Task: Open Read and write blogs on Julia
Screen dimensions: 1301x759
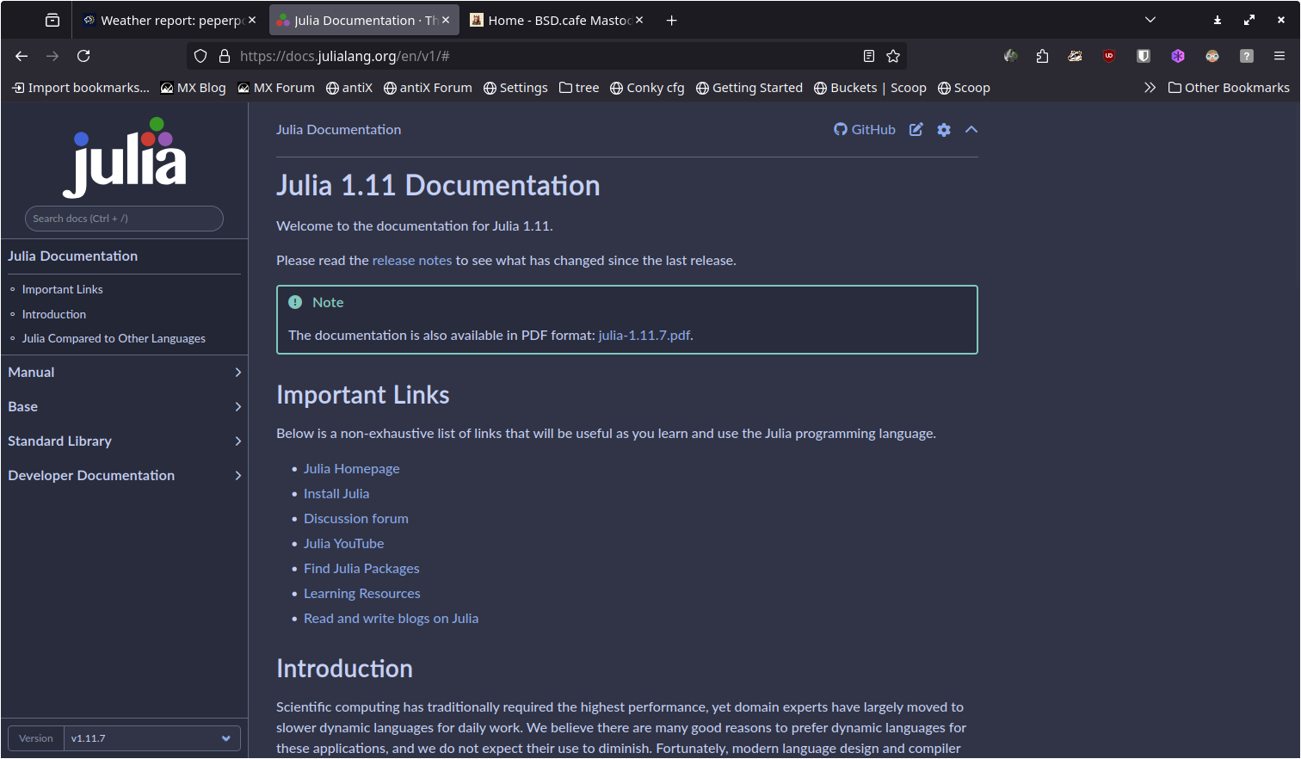Action: pyautogui.click(x=392, y=618)
